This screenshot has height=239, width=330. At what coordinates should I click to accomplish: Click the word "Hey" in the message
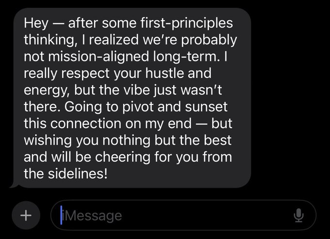click(36, 23)
